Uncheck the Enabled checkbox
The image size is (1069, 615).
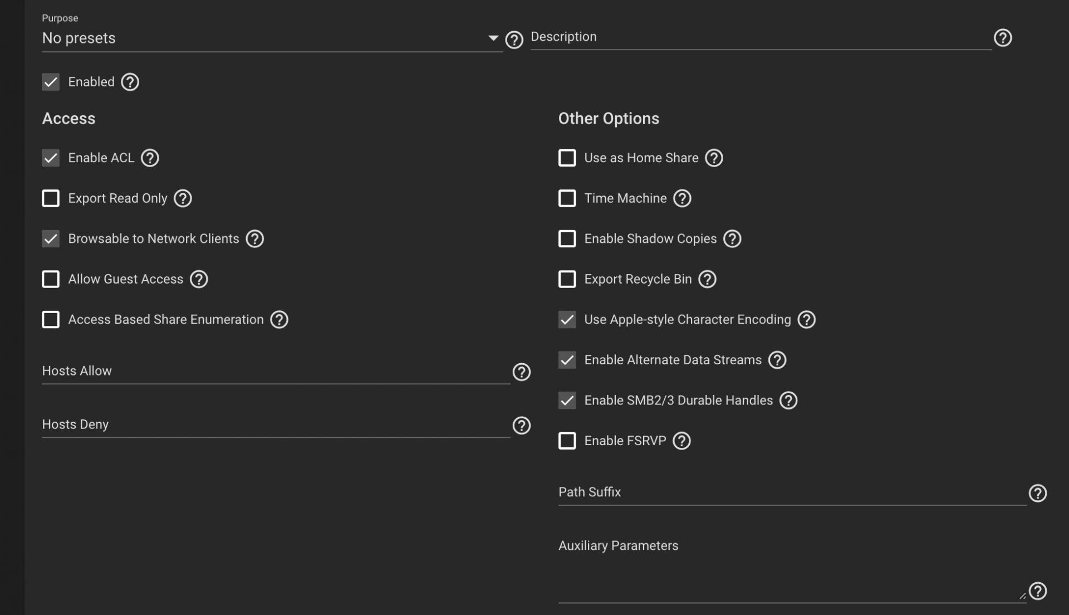51,82
